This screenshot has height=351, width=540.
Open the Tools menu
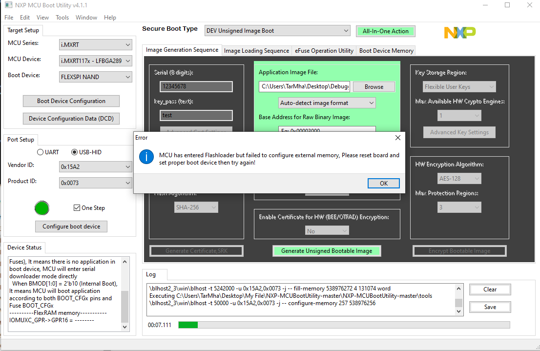click(x=62, y=17)
